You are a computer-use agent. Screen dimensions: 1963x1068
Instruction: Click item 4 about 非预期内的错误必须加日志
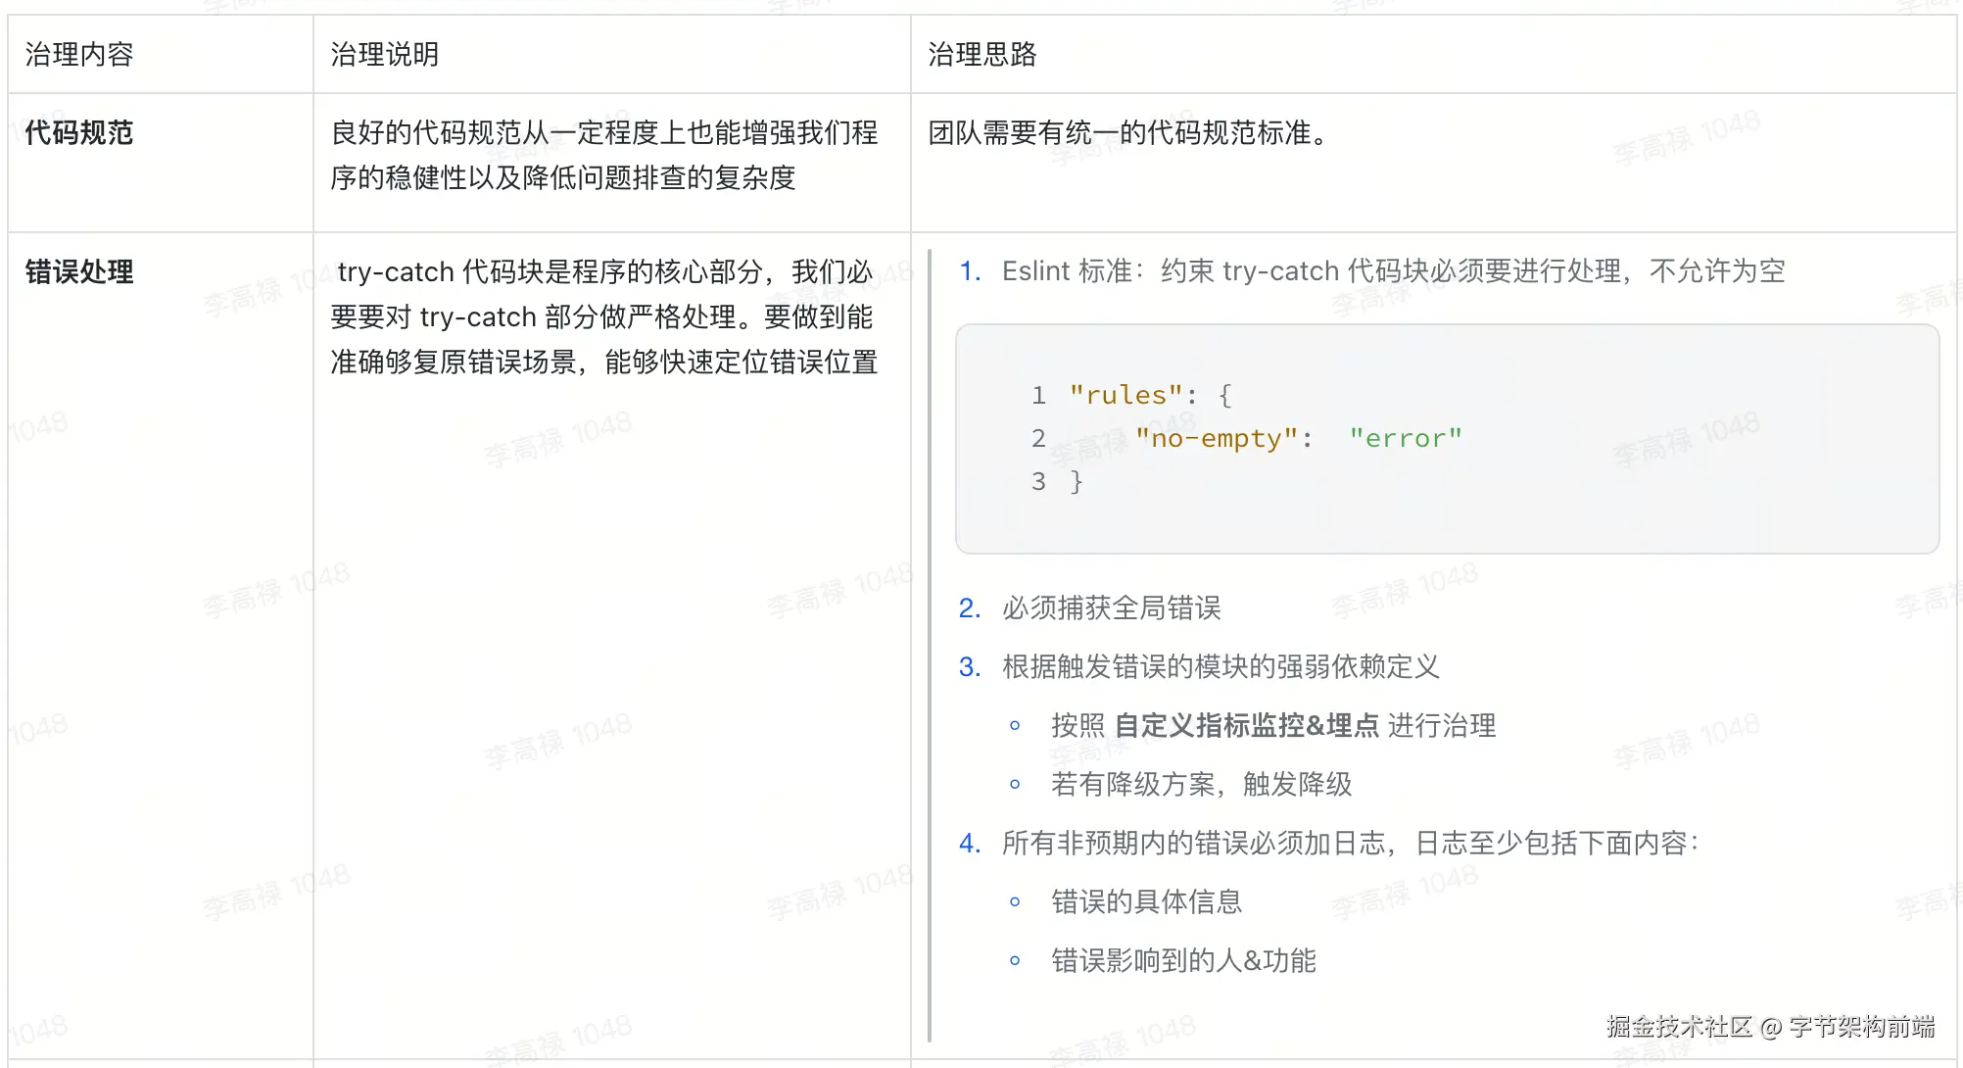point(1348,844)
